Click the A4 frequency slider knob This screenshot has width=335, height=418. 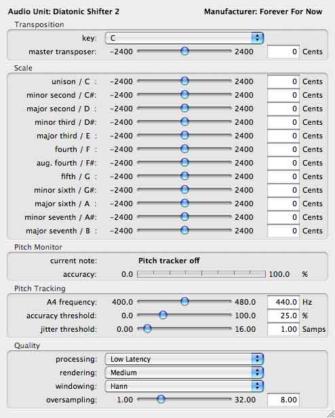coord(184,301)
